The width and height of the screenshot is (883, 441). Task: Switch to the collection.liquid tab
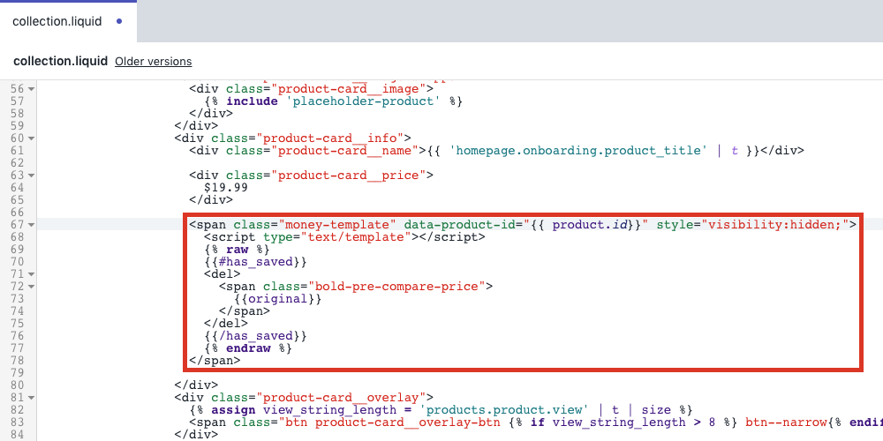tap(58, 20)
